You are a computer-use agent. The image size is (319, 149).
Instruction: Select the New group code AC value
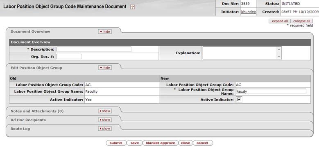coord(239,85)
